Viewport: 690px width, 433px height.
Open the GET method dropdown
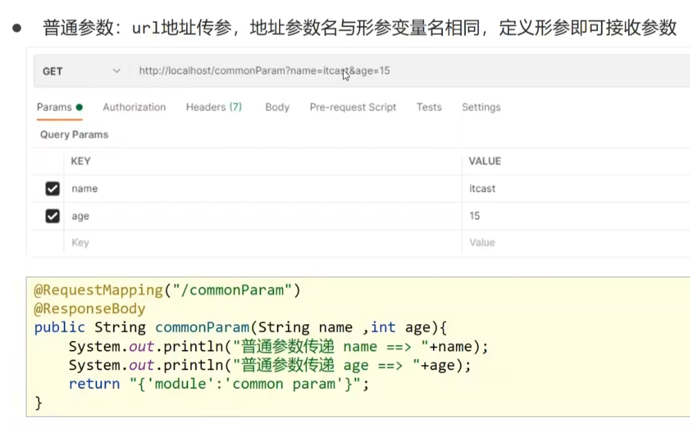(x=81, y=71)
